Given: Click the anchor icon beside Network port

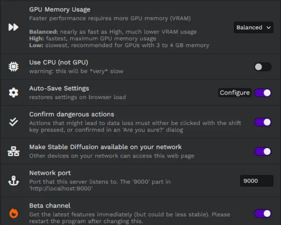Looking at the screenshot, I should pyautogui.click(x=14, y=181).
